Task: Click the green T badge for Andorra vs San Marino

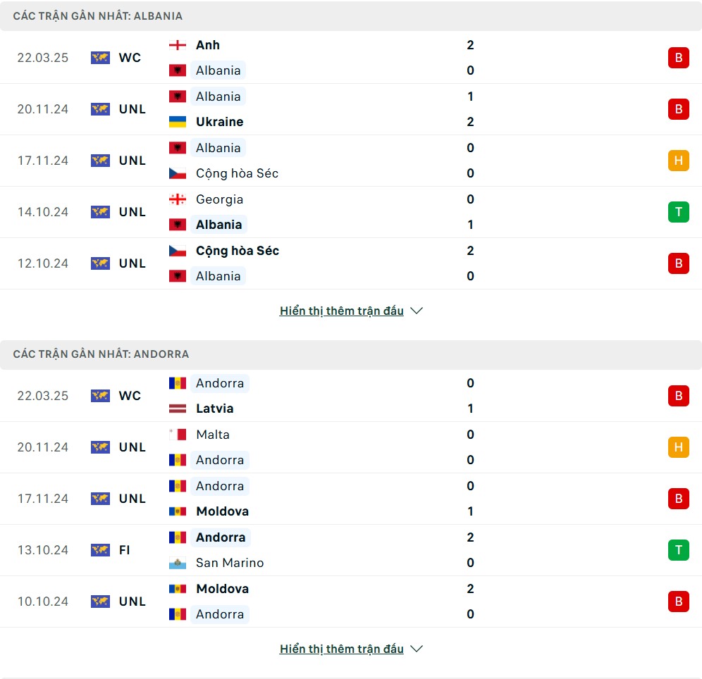Action: [x=678, y=549]
